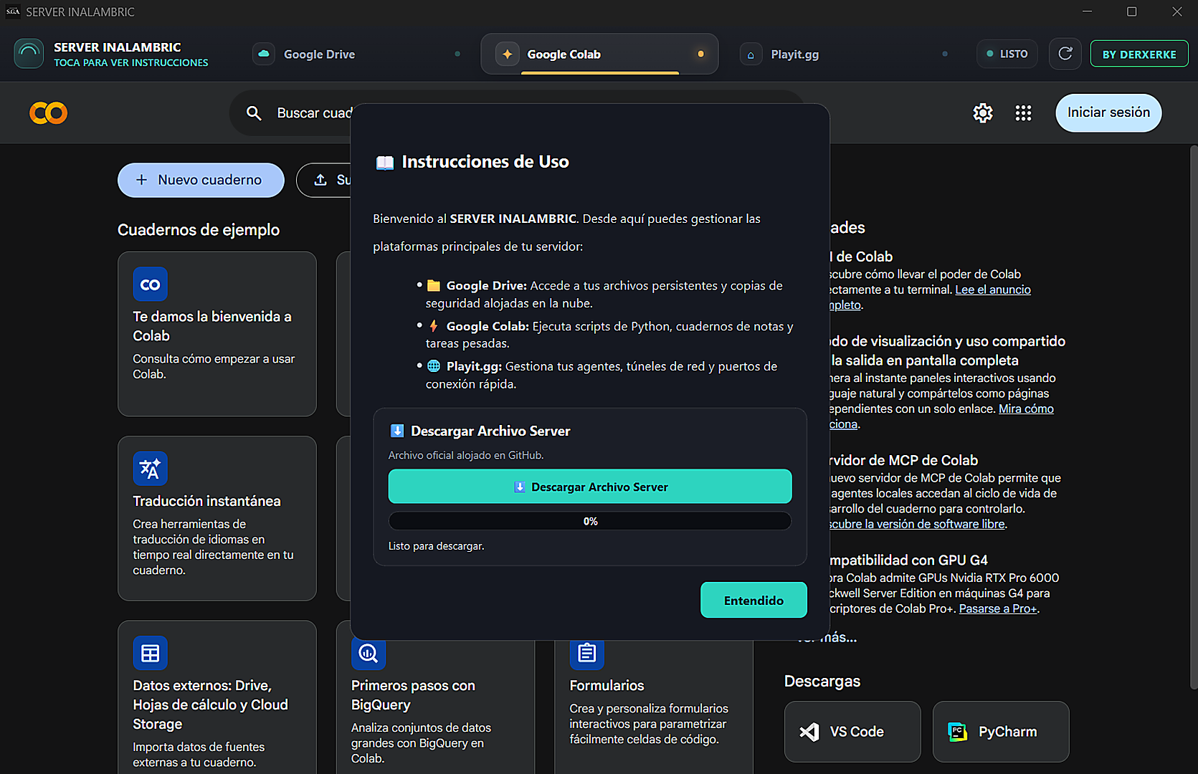
Task: Open the Pasarse a Pro+ link
Action: click(998, 608)
